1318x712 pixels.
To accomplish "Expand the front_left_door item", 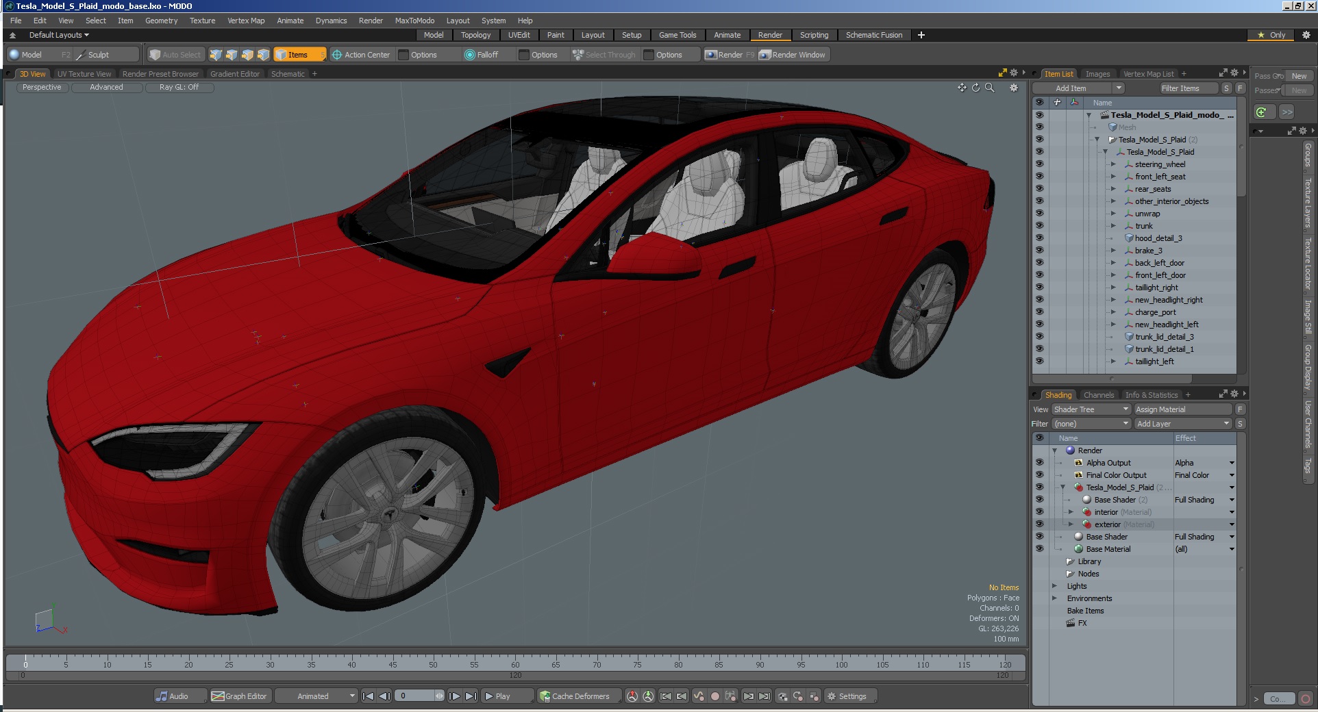I will pyautogui.click(x=1113, y=275).
